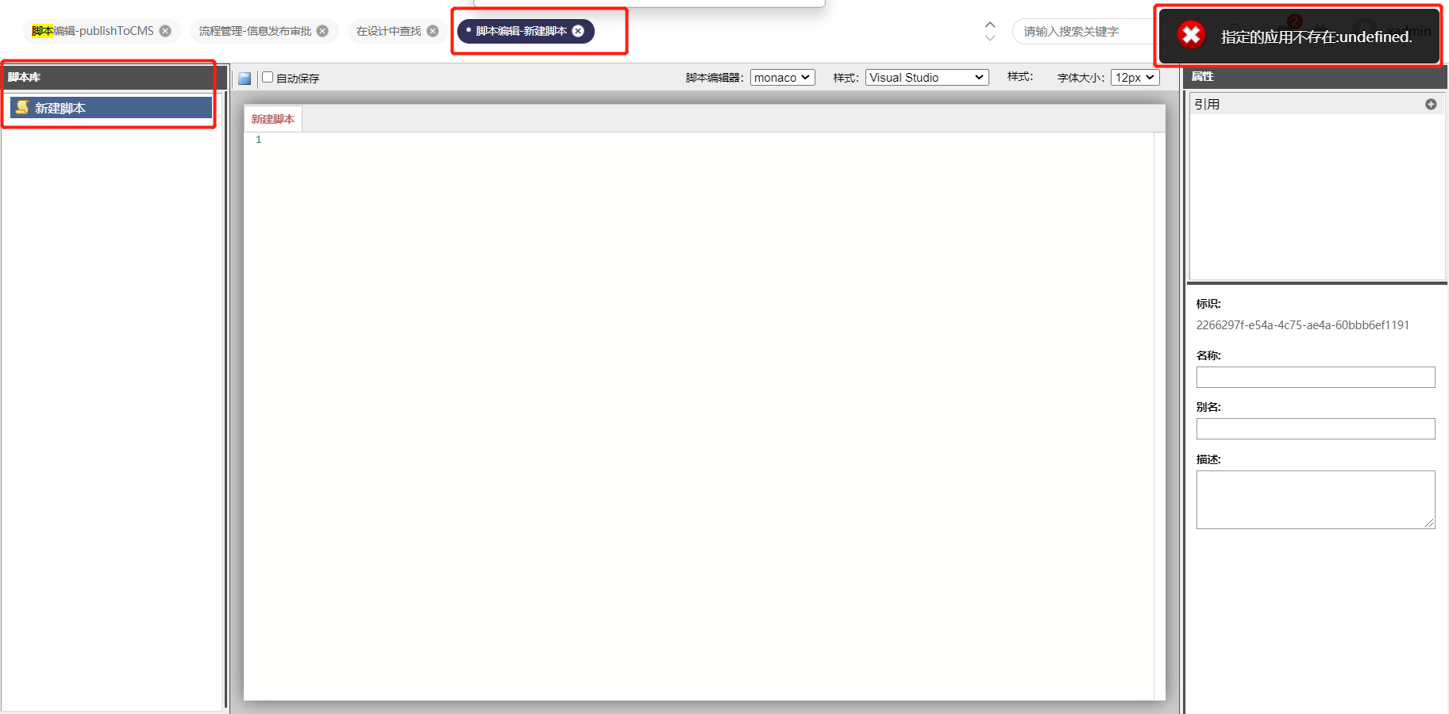Viewport: 1449px width, 714px height.
Task: Add a reference with the 引用 plus icon
Action: click(x=1431, y=104)
